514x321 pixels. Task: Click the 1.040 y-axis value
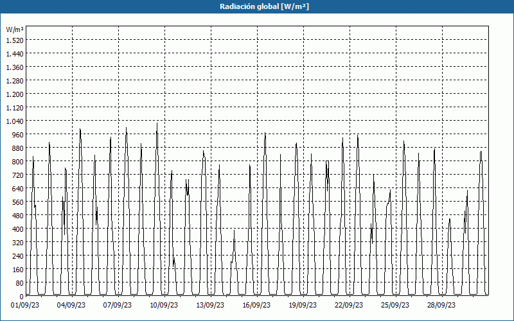coord(15,121)
